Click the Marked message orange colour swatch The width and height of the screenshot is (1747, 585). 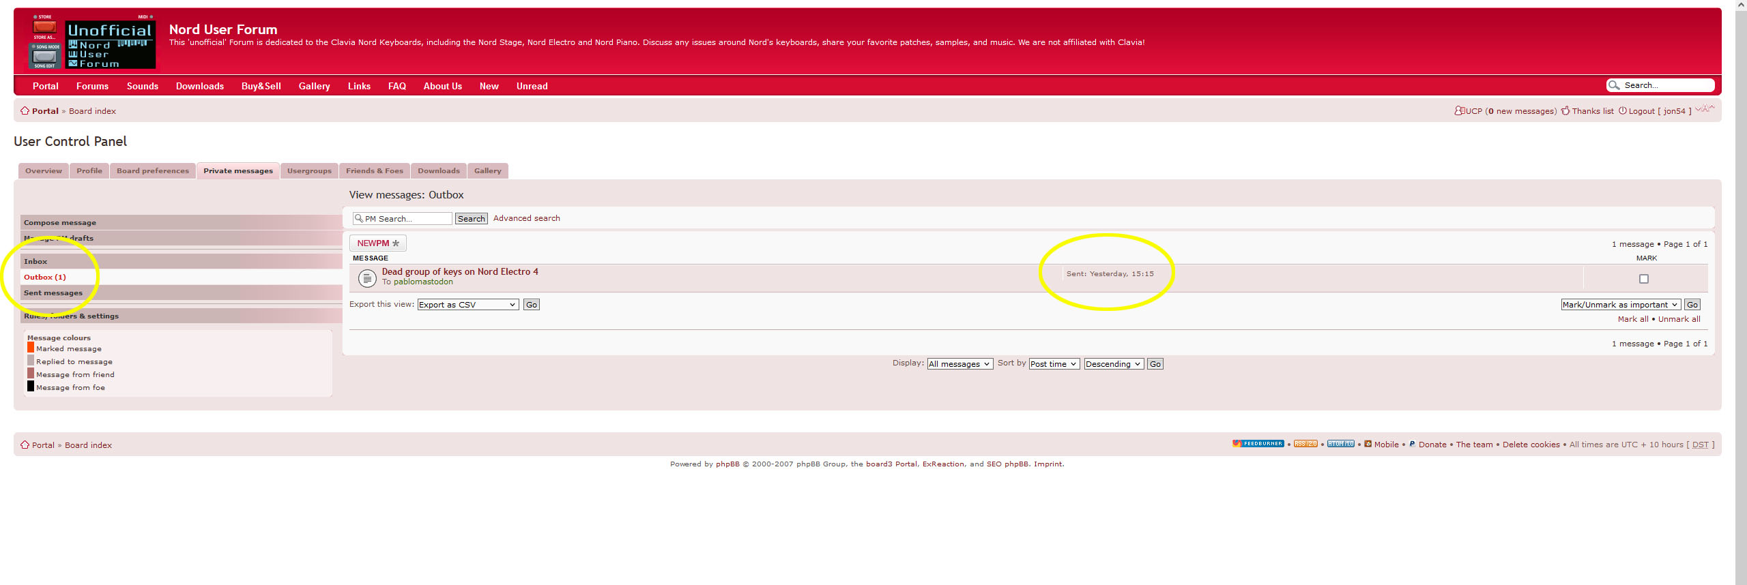31,347
